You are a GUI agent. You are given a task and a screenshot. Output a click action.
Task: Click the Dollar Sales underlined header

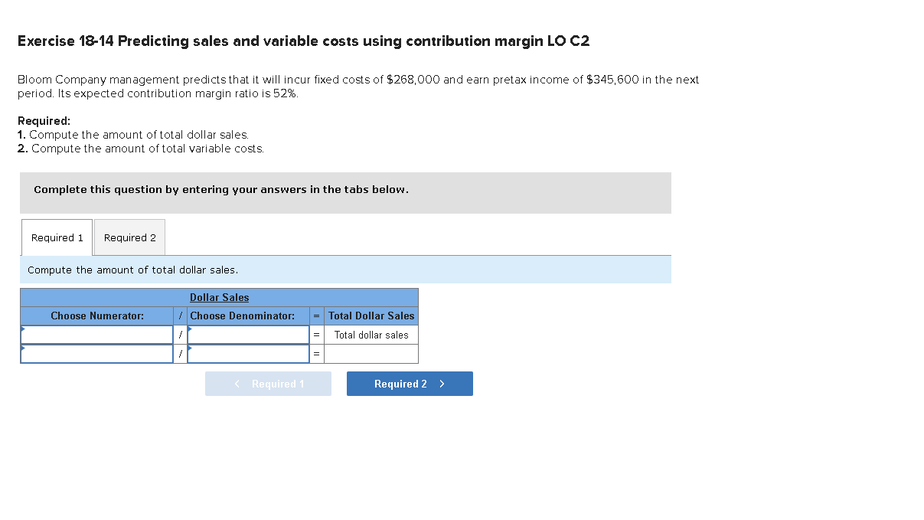pyautogui.click(x=220, y=297)
